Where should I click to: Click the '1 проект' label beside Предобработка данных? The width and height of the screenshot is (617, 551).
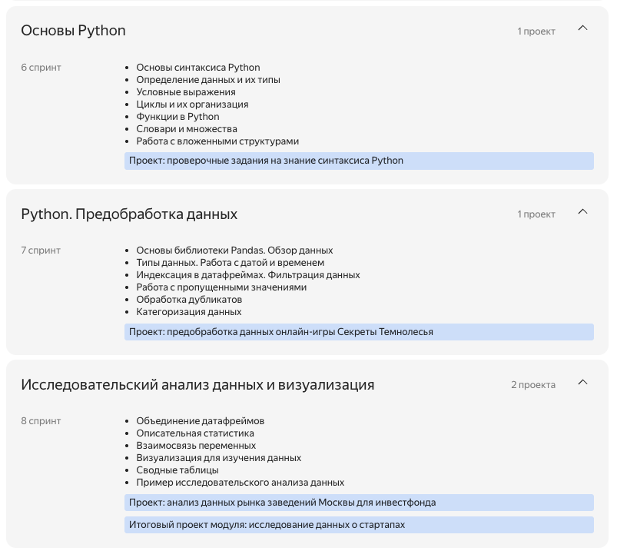536,214
